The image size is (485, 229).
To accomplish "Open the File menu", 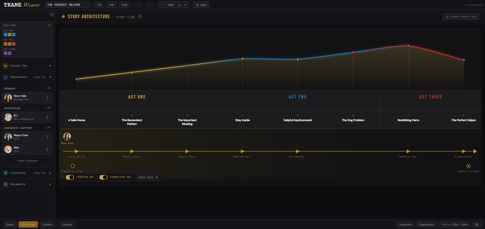I will [x=99, y=5].
